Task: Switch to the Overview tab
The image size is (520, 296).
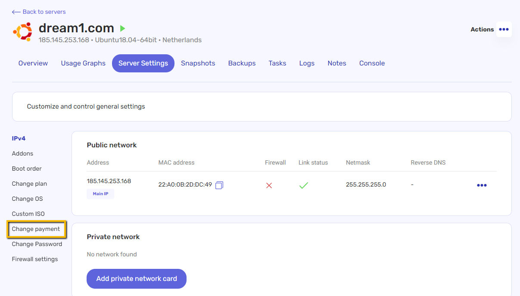Action: pyautogui.click(x=33, y=63)
